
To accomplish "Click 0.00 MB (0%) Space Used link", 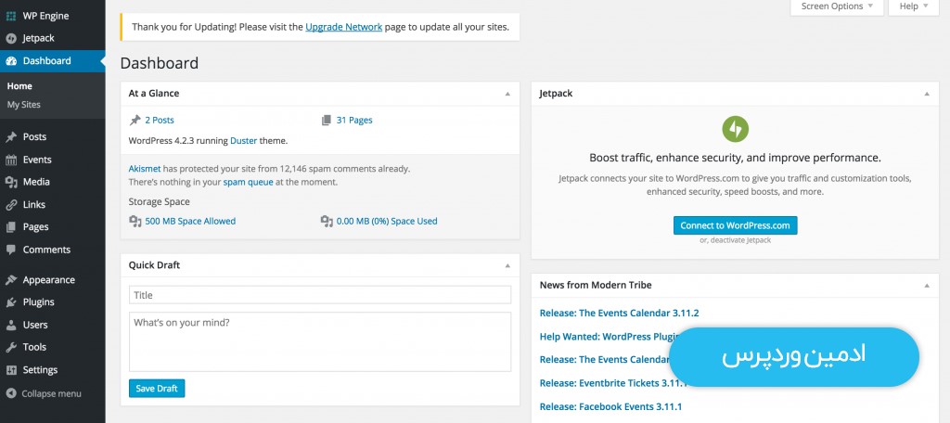I will tap(387, 221).
